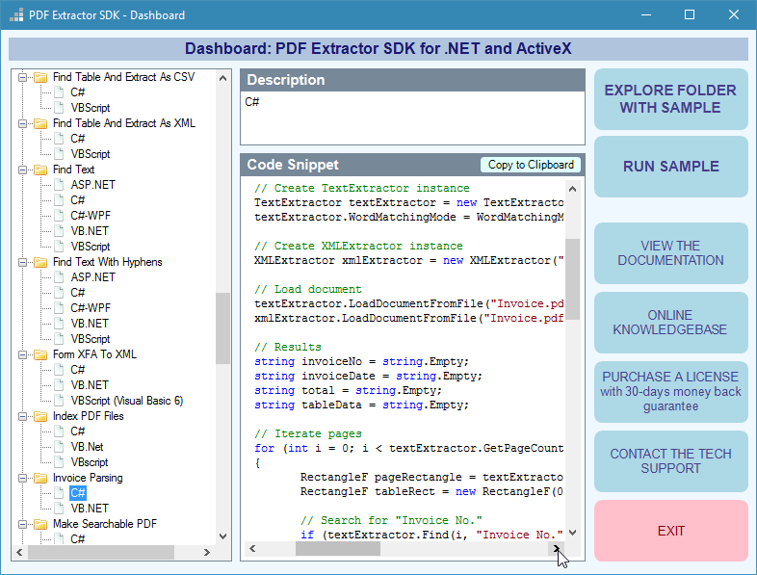Click tree horizontal scrollbar left arrow
The height and width of the screenshot is (575, 757).
[19, 552]
